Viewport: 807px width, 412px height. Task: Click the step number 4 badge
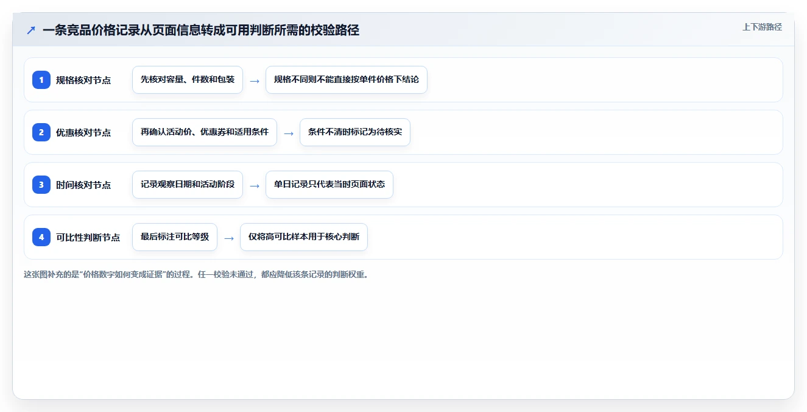point(41,237)
